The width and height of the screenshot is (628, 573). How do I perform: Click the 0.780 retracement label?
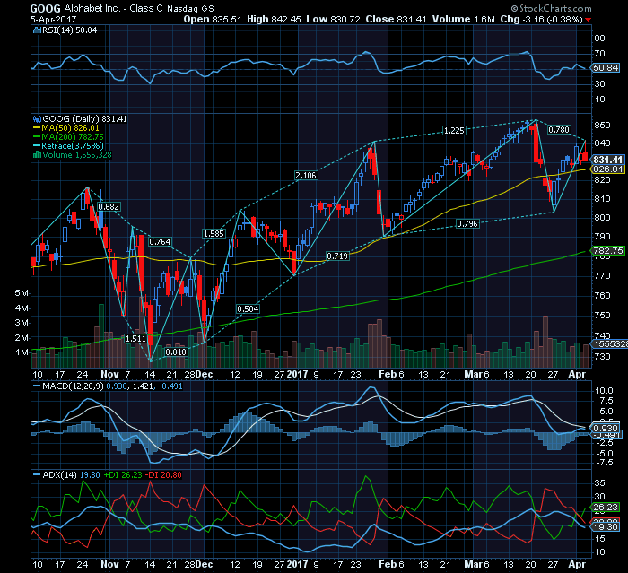click(559, 129)
